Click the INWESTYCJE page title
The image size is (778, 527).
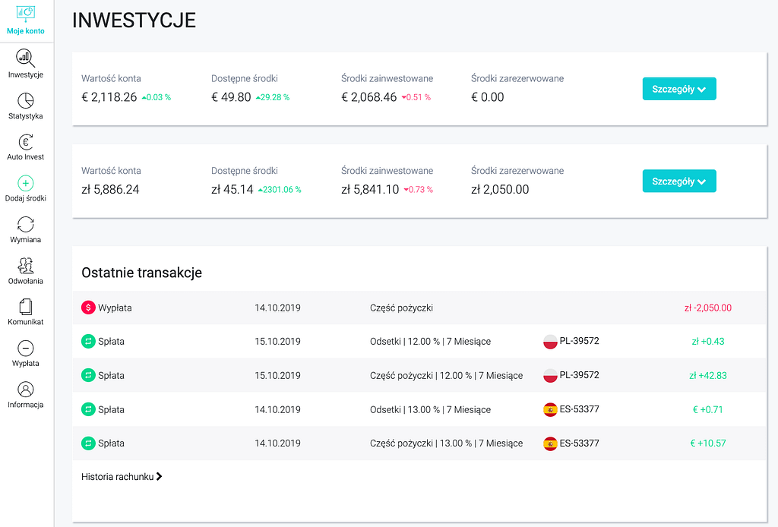tap(134, 21)
